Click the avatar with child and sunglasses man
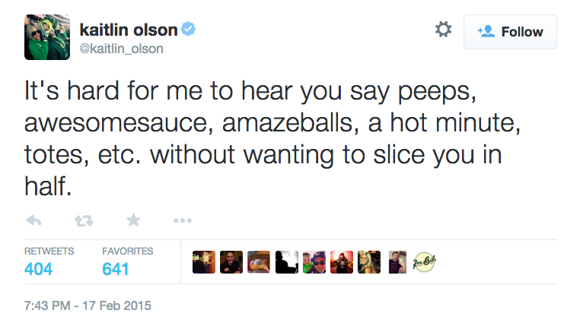 point(314,262)
